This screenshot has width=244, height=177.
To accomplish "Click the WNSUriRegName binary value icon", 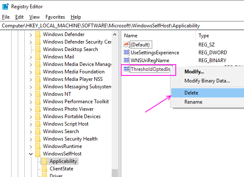I will point(127,60).
